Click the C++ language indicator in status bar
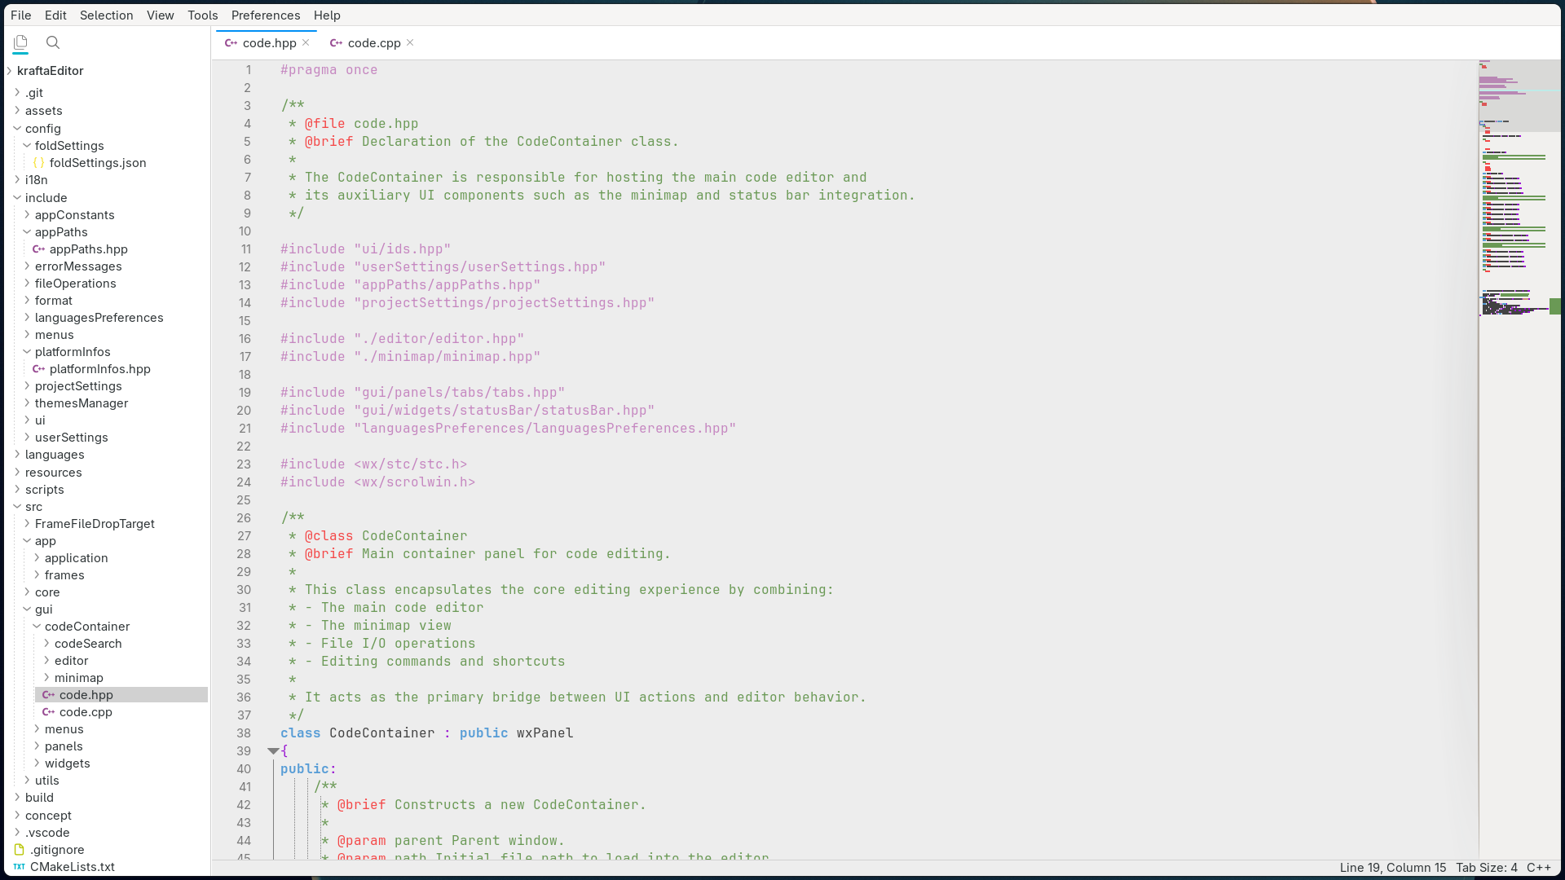Viewport: 1565px width, 880px height. pyautogui.click(x=1538, y=868)
